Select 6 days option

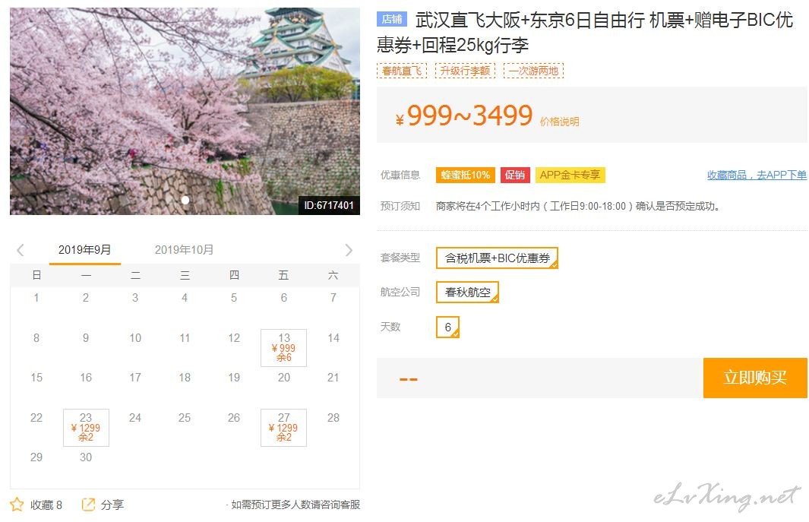point(448,327)
